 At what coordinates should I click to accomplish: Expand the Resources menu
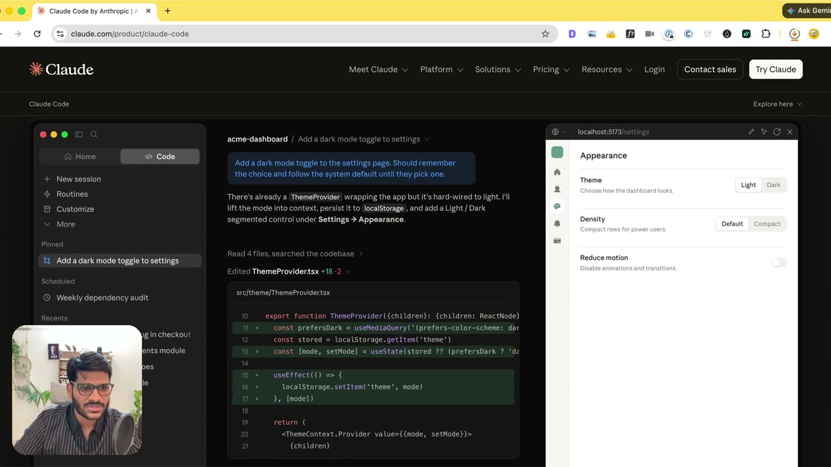coord(607,69)
